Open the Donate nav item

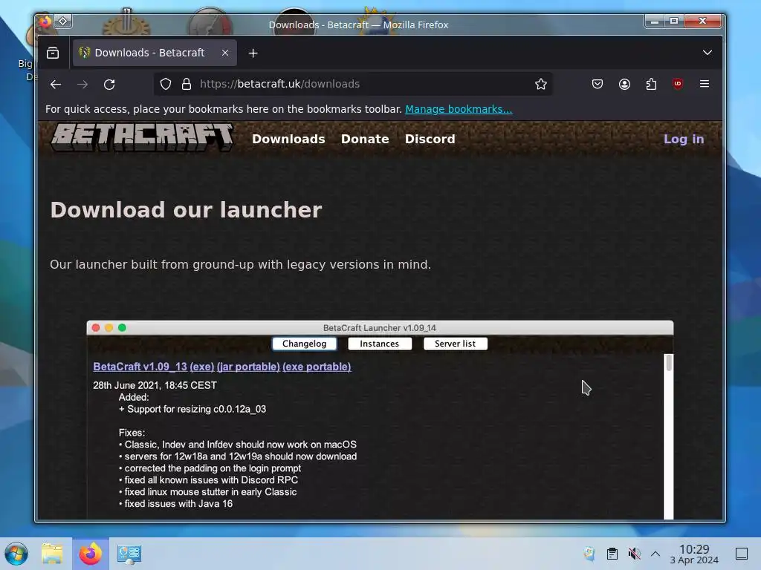(x=365, y=139)
